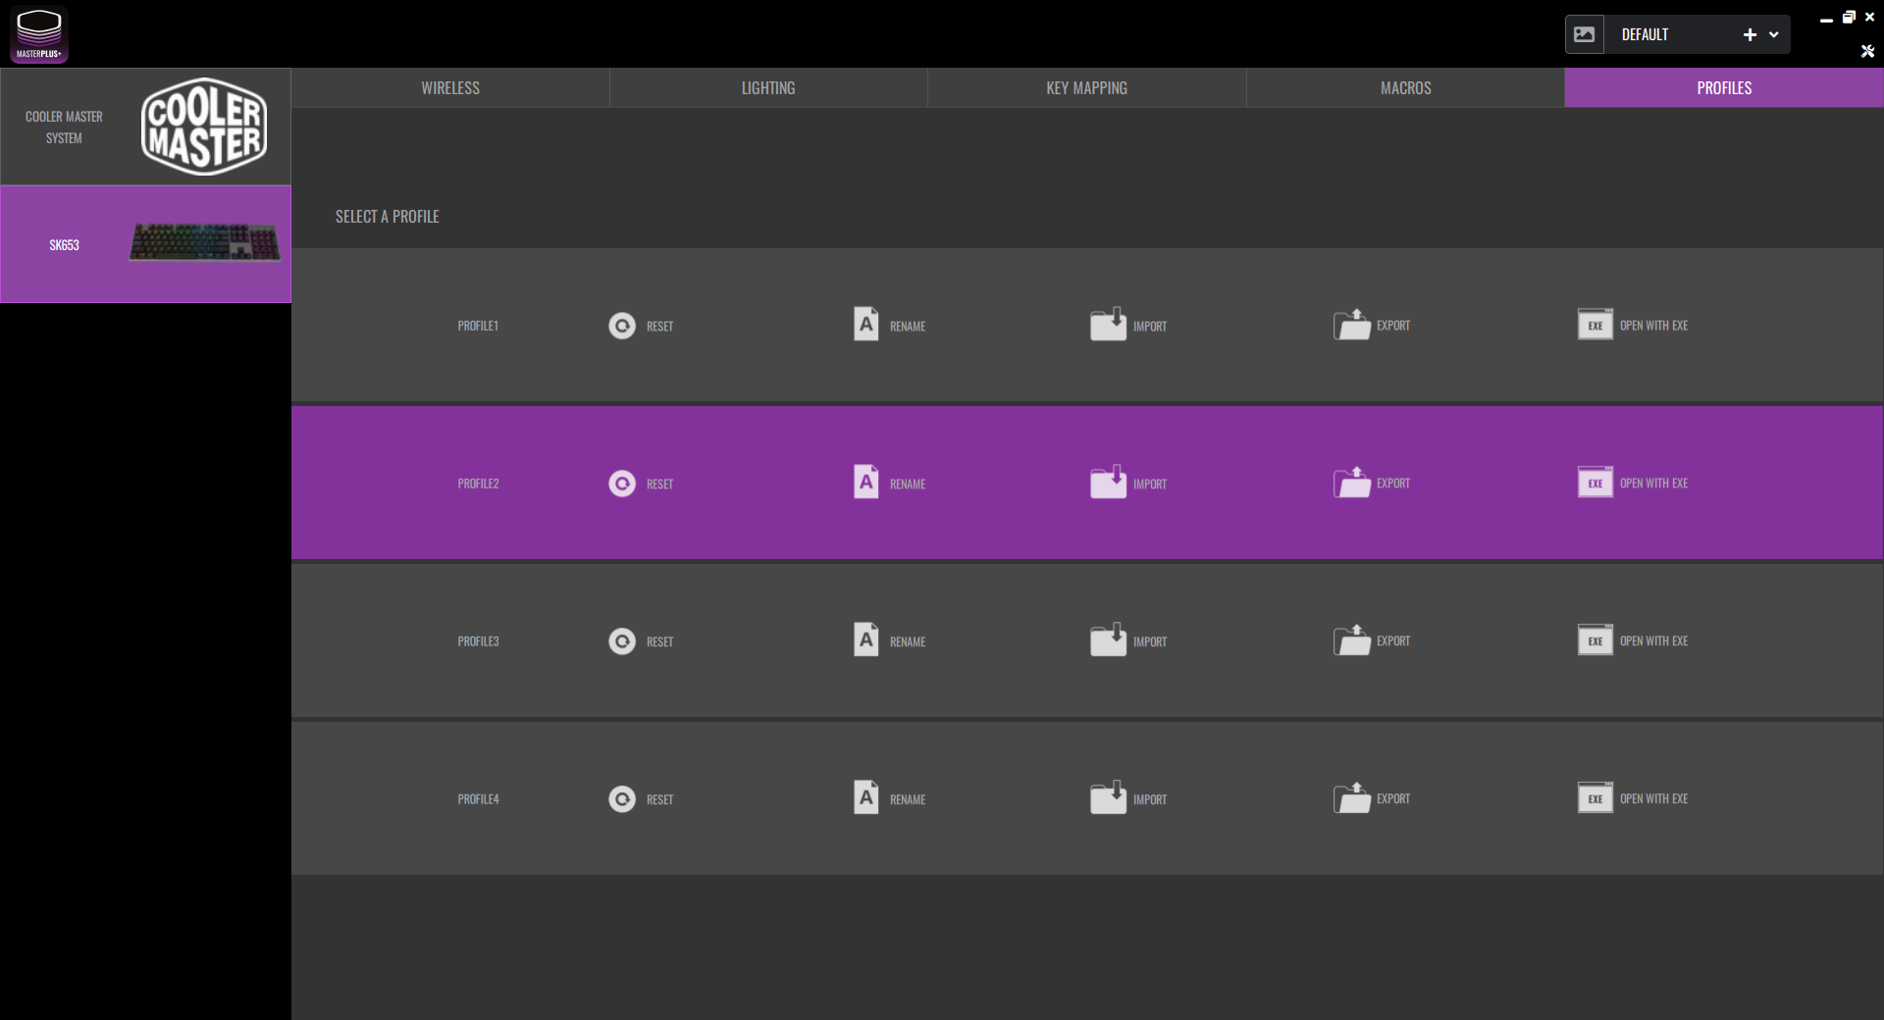
Task: Click the EXE icon for PROFILE2
Action: point(1596,483)
